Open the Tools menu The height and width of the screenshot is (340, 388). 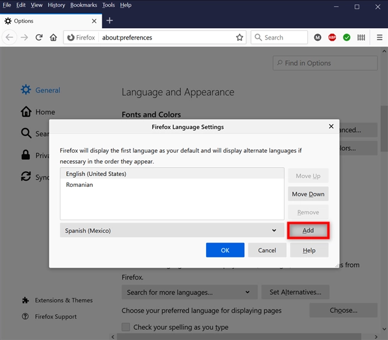(108, 5)
